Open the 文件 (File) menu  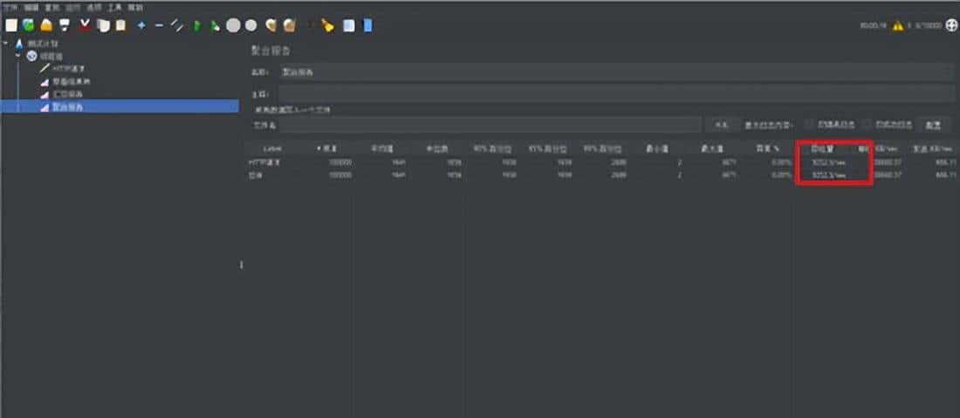pyautogui.click(x=10, y=8)
